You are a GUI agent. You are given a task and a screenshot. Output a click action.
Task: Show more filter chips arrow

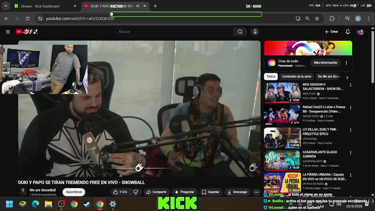pos(347,78)
